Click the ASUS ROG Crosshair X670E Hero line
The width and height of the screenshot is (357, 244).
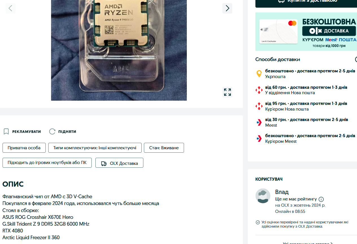(x=38, y=217)
